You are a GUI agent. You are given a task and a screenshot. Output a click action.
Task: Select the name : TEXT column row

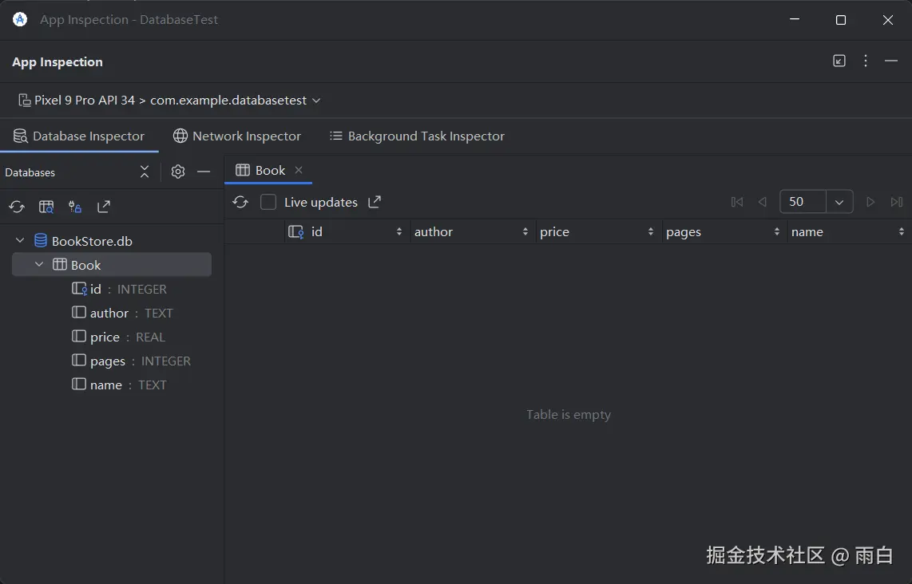[119, 385]
